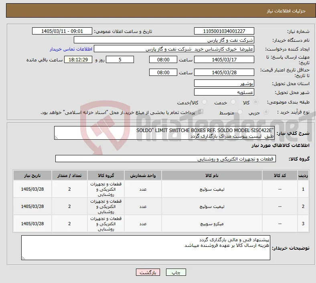Viewport: 316px width, 283px height.
Task: Click لیمیت سوئیچ in row 2
Action: [212, 207]
